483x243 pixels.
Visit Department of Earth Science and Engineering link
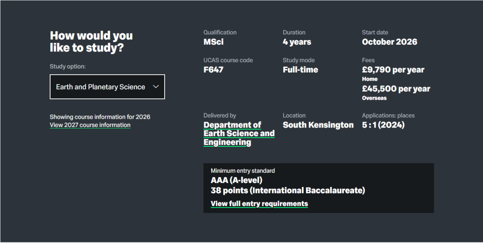click(x=239, y=133)
